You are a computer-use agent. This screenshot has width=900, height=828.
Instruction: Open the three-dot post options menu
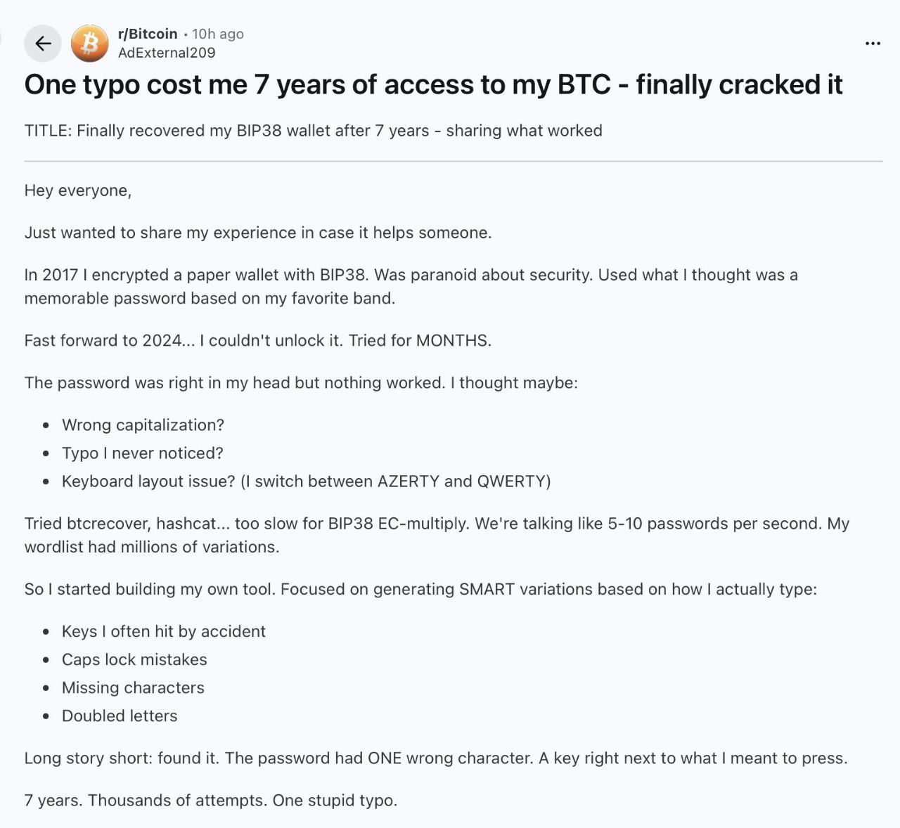873,44
